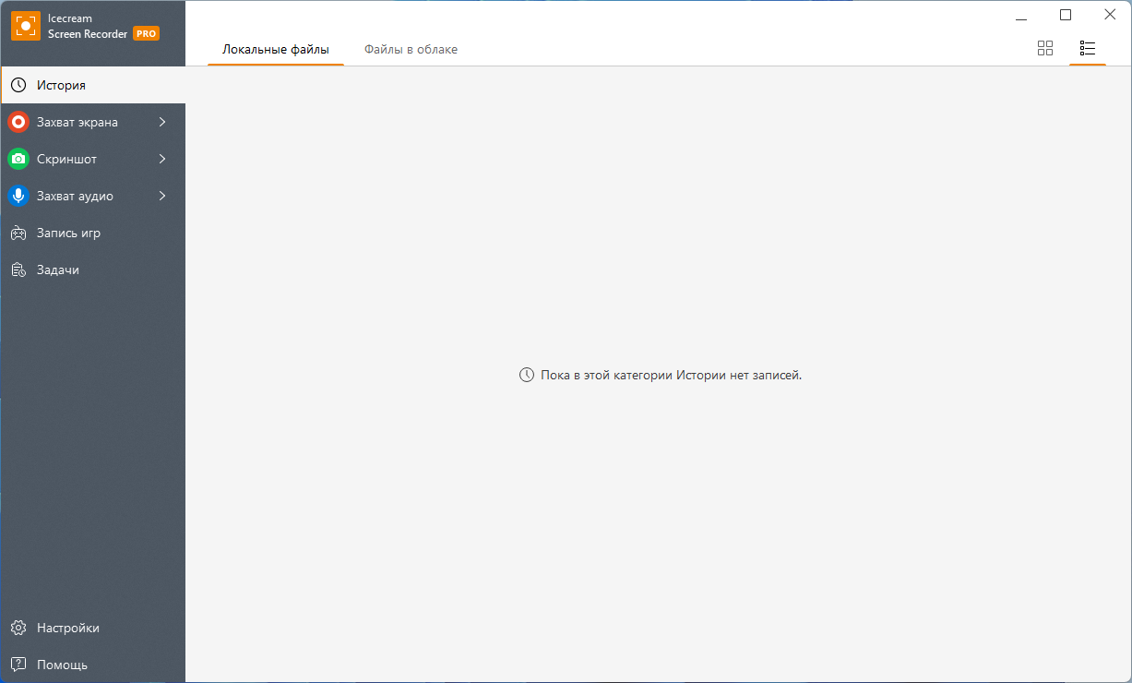Click the green Скриншот camera icon
1132x683 pixels.
coord(18,159)
